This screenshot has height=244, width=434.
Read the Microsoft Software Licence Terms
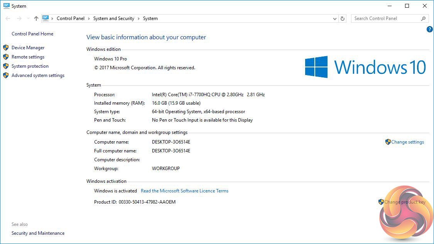(184, 191)
